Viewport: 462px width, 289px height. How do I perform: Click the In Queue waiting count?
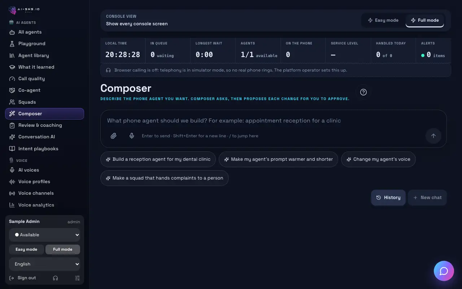168,51
